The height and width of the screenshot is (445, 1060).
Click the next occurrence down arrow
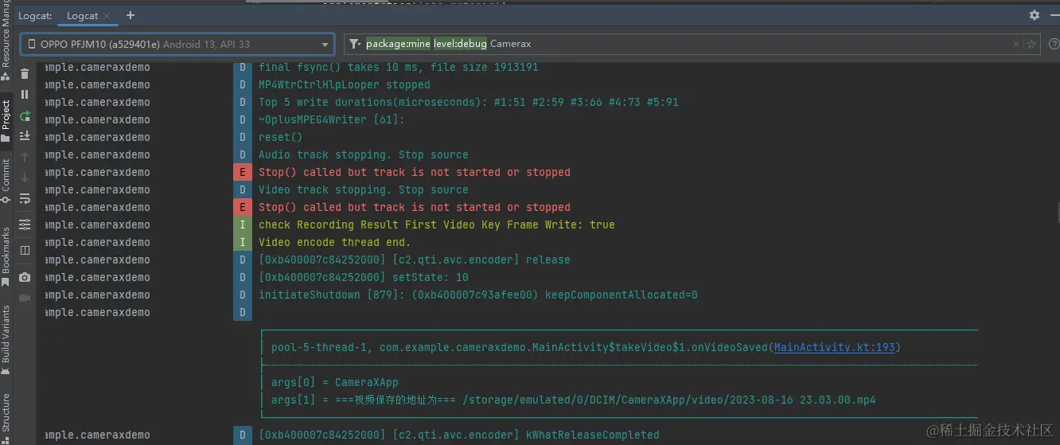pyautogui.click(x=25, y=178)
